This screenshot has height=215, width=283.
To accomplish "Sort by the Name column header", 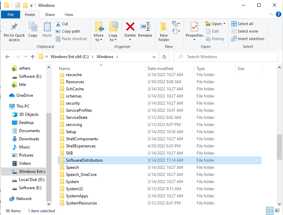I will [101, 69].
